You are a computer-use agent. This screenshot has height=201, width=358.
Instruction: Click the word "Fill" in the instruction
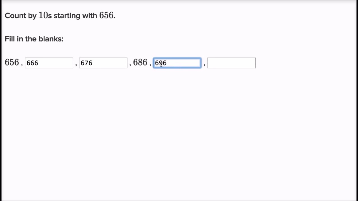[10, 39]
